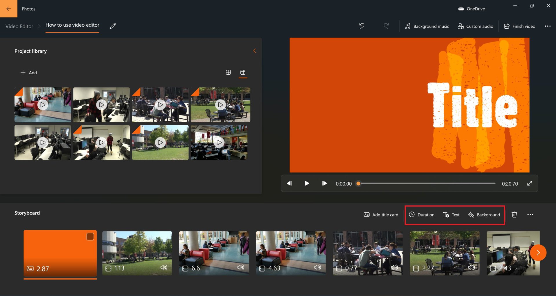Add media to Project library
This screenshot has height=296, width=556.
29,72
